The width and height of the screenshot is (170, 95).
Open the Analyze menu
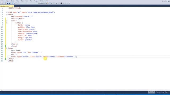pos(36,1)
